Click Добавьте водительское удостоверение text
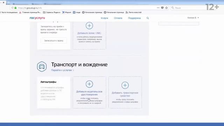Viewport: 224px width, 126px height. (89, 93)
